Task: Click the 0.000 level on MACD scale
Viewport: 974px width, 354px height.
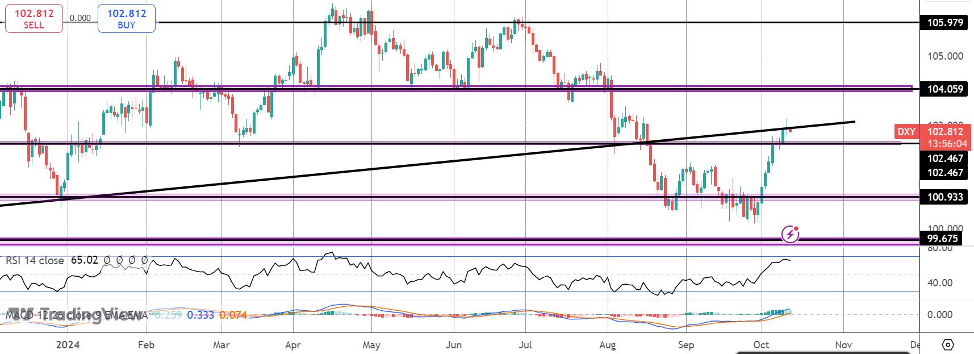Action: (x=941, y=314)
